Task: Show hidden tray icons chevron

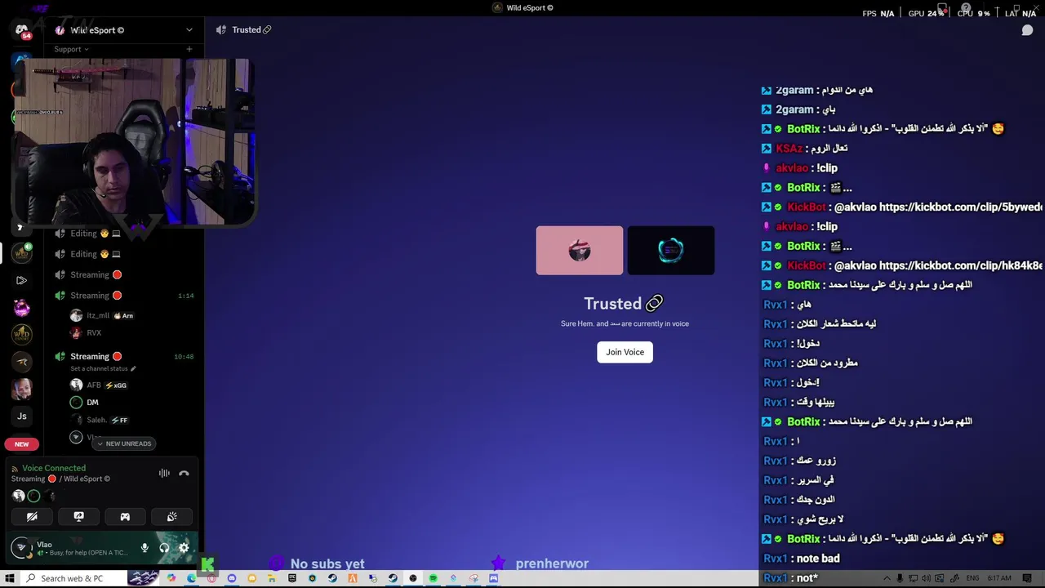Action: (887, 578)
